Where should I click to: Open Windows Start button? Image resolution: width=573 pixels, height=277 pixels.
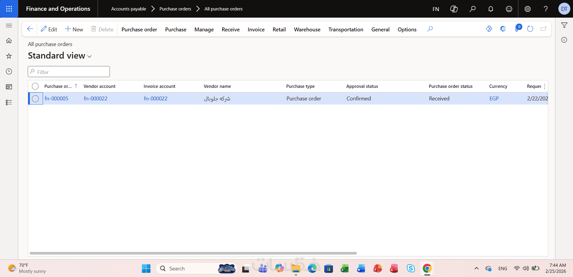pyautogui.click(x=146, y=268)
